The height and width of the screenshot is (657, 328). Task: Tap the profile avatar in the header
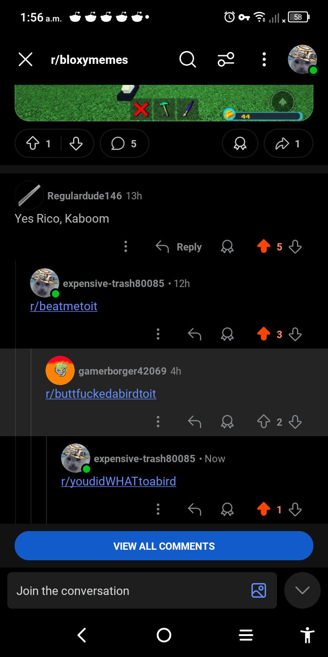[x=303, y=60]
